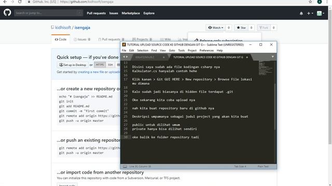
Task: Switch to the Wiki tab
Action: point(165,39)
